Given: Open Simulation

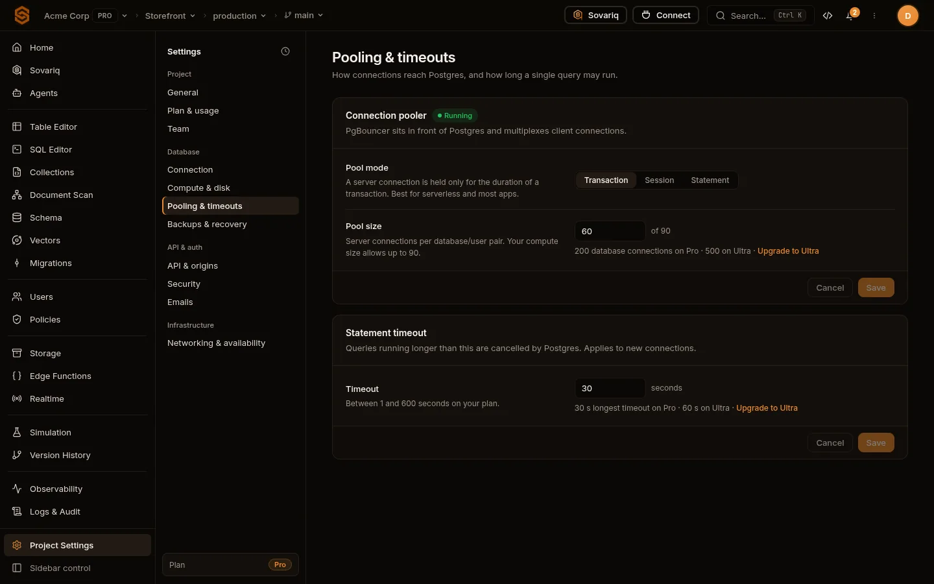Looking at the screenshot, I should point(78,432).
